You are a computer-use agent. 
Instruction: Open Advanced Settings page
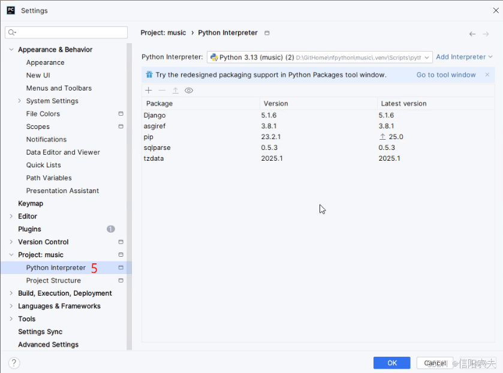tap(48, 345)
